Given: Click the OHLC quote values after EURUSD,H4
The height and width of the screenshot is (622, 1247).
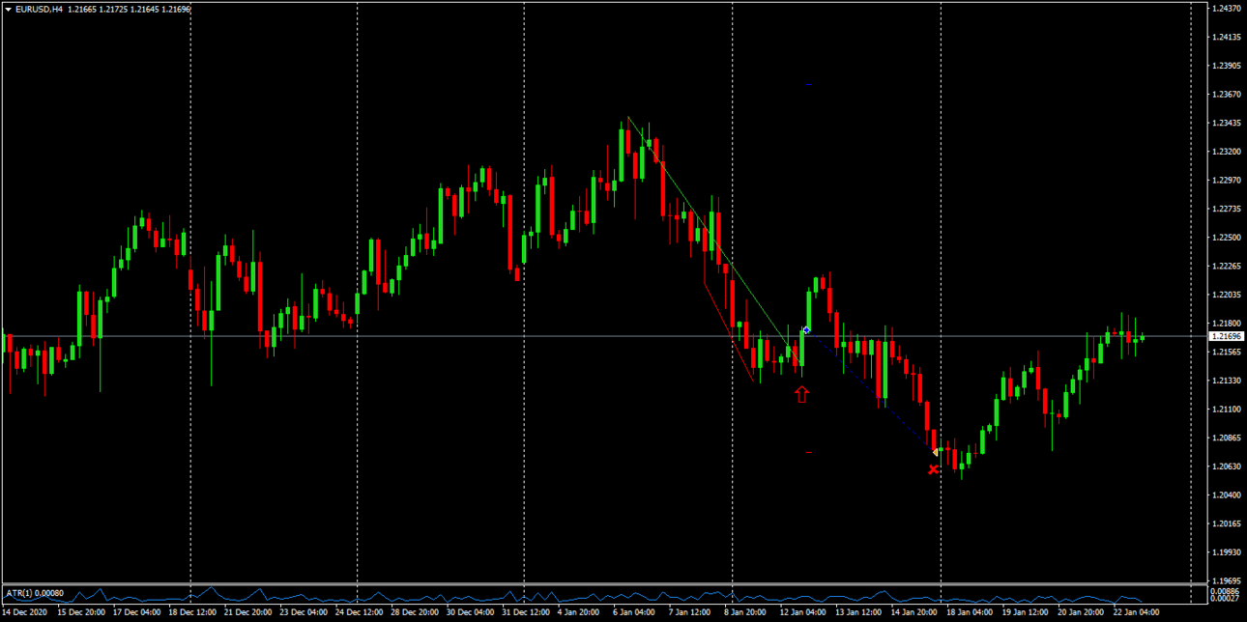Looking at the screenshot, I should click(130, 9).
